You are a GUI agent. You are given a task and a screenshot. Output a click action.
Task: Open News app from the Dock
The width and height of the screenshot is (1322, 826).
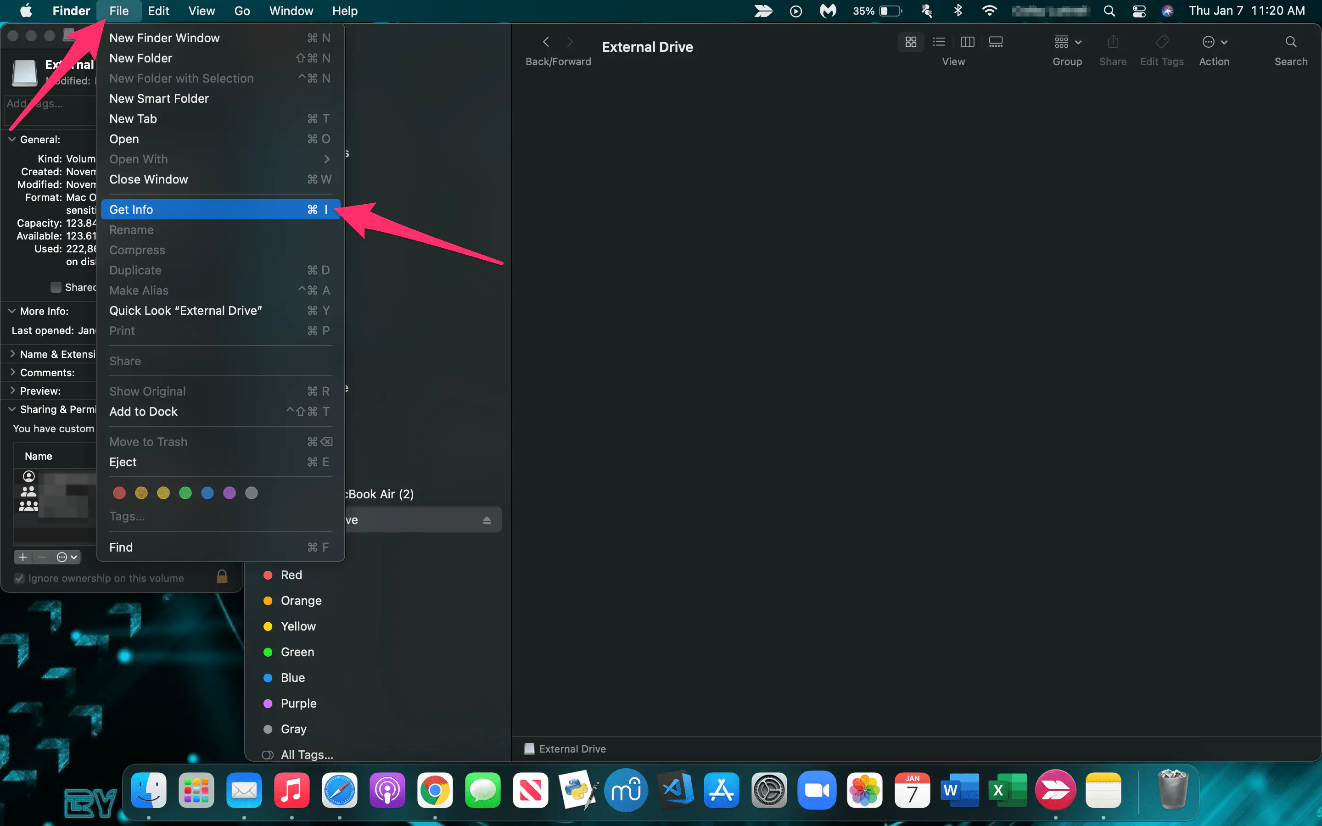click(x=531, y=791)
